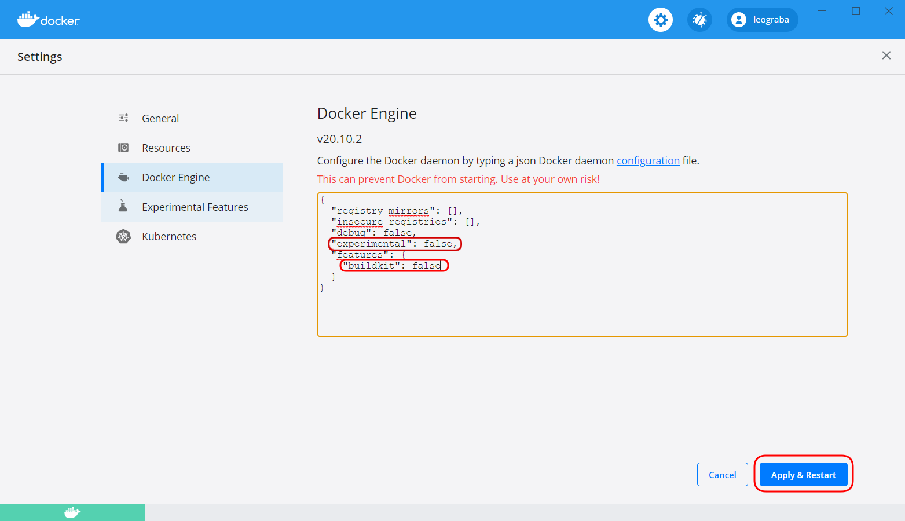905x521 pixels.
Task: Place cursor on "experimental": false line
Action: click(x=394, y=244)
